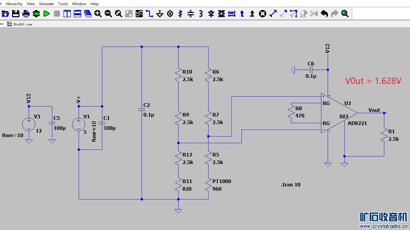
Task: Open the Simulate menu
Action: [46, 4]
